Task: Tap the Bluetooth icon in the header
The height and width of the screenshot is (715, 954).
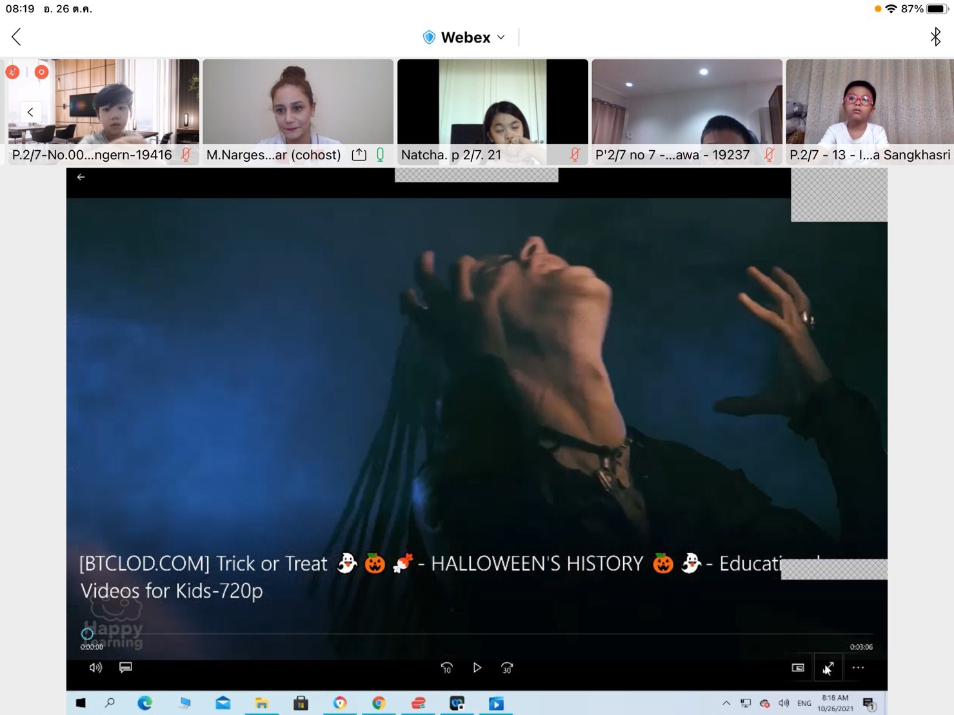Action: coord(935,37)
